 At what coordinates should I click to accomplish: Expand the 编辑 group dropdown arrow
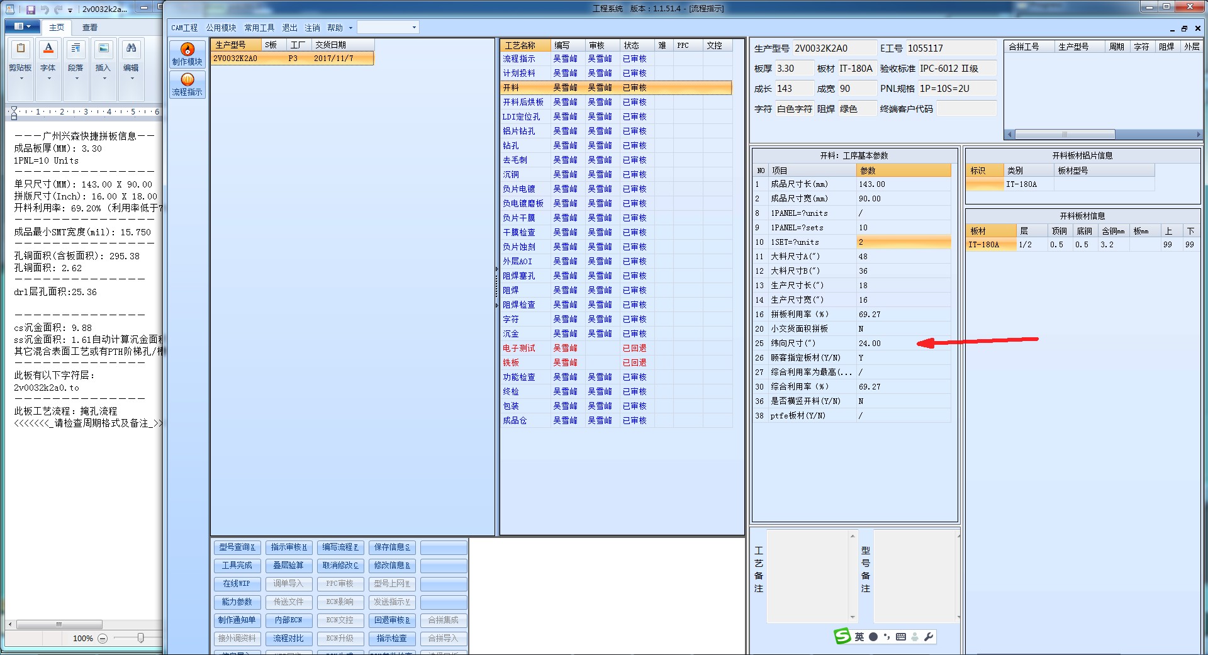pyautogui.click(x=131, y=79)
